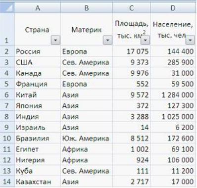Viewport: 197px width, 188px height.
Task: Select the area value 2 717
Action: tap(132, 182)
